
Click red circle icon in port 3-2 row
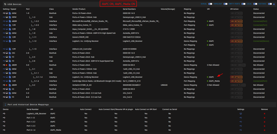tap(7, 85)
